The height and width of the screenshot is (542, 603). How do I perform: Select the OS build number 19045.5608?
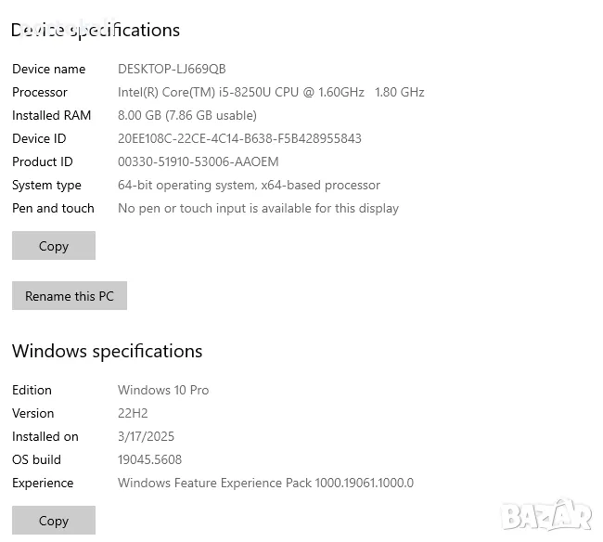click(149, 459)
